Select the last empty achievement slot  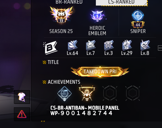133,93
